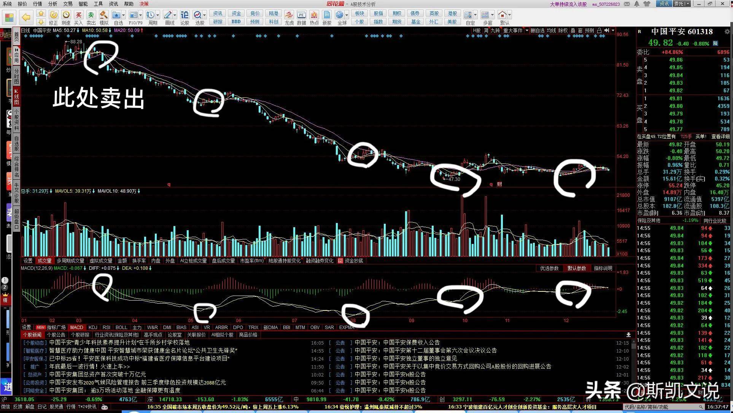This screenshot has width=733, height=413.
Task: Switch to the KDJ indicator tab
Action: click(x=93, y=327)
